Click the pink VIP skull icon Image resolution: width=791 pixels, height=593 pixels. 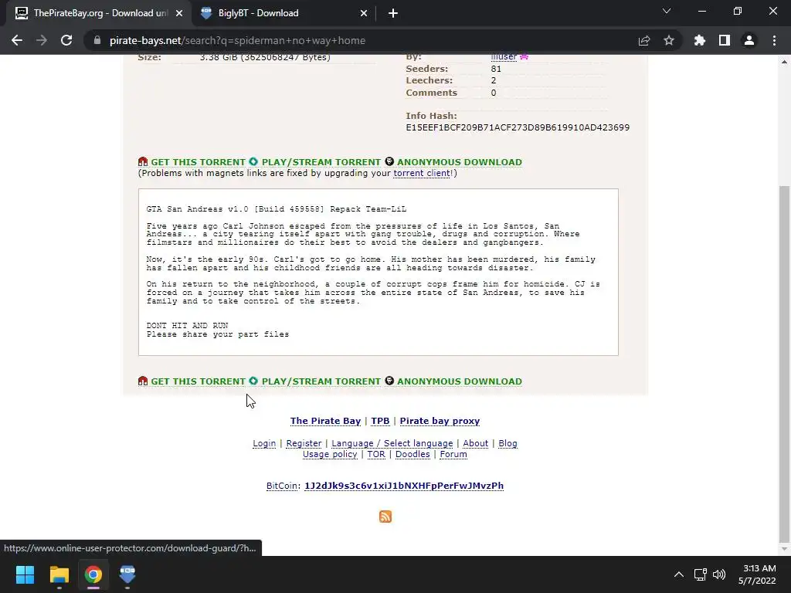tap(525, 57)
